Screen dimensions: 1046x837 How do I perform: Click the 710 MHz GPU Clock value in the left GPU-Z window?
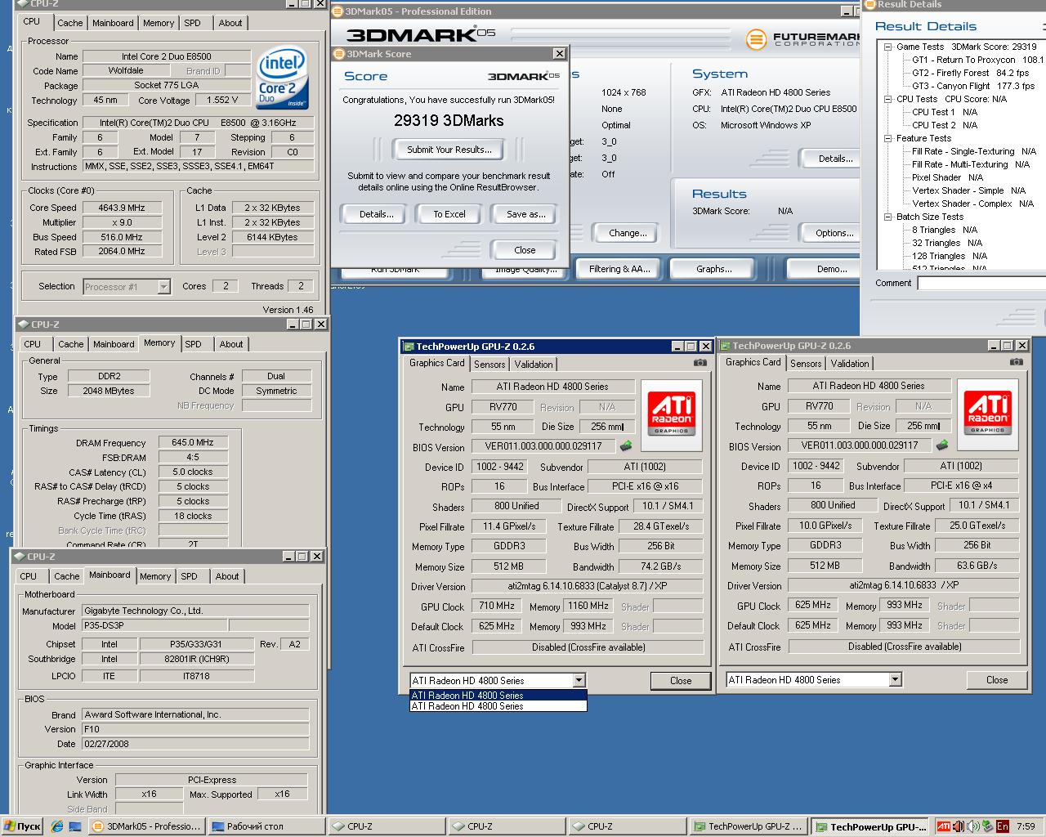click(497, 606)
